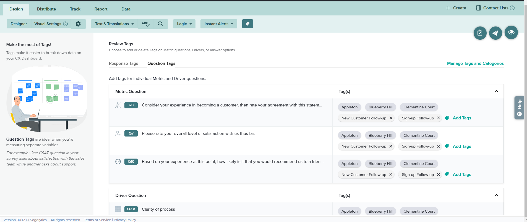This screenshot has height=222, width=527.
Task: Remove New Customer Follow-up tag from Q3
Action: 391,118
